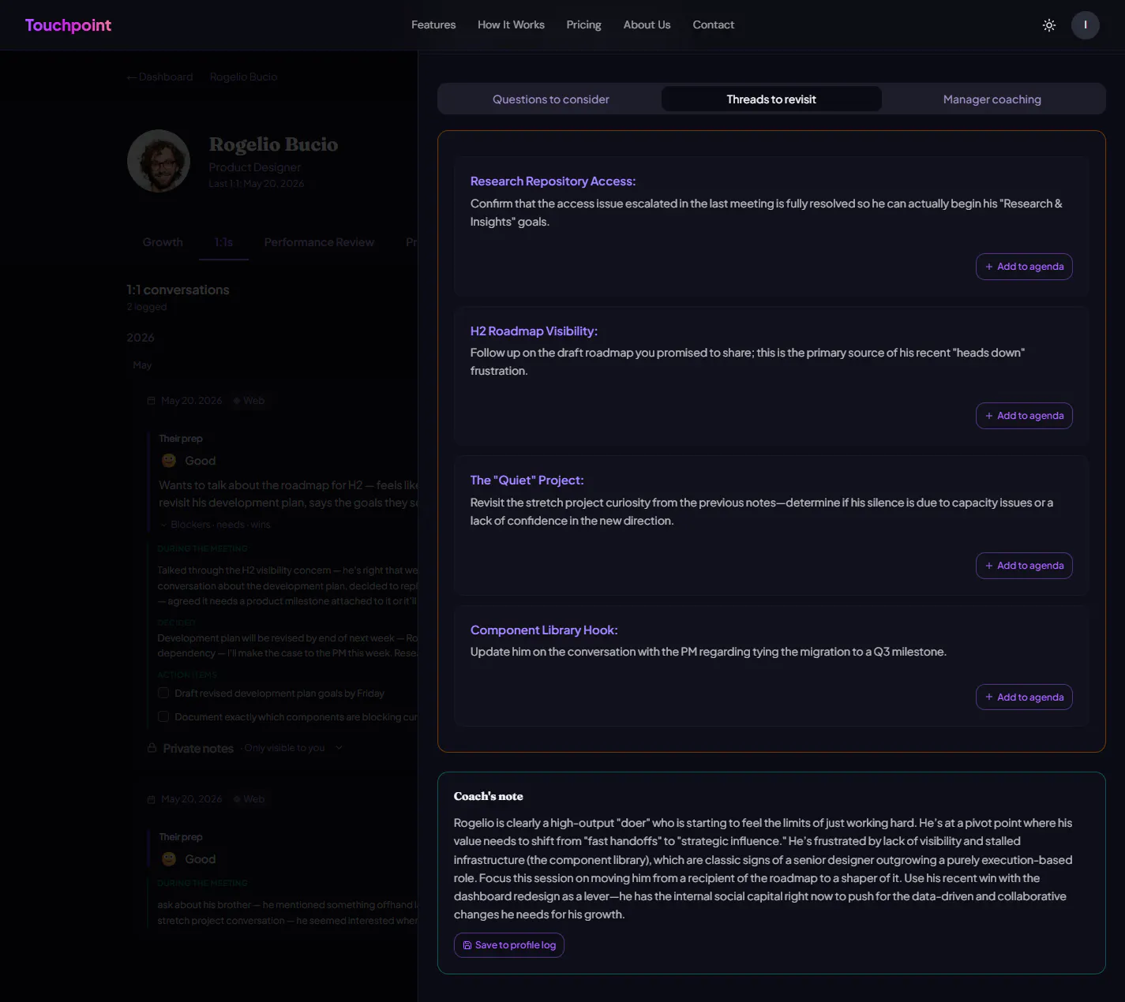Click the Rogelio Bucio breadcrumb
The width and height of the screenshot is (1125, 1002).
243,77
